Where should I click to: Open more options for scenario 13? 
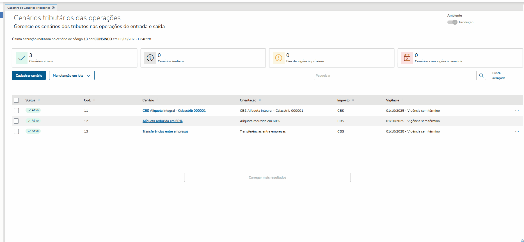[517, 131]
